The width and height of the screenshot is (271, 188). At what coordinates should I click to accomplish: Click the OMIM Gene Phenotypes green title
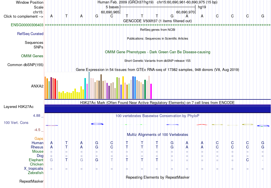tap(157, 52)
